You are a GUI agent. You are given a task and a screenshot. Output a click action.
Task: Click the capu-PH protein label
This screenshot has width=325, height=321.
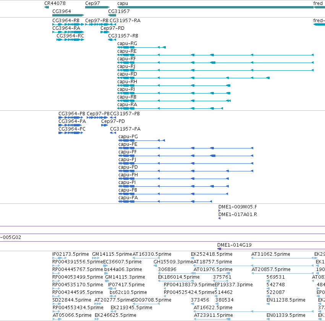[128, 175]
